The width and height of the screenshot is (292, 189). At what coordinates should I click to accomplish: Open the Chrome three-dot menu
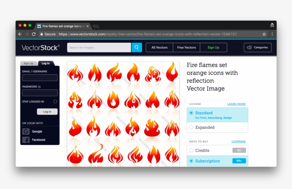pos(272,34)
